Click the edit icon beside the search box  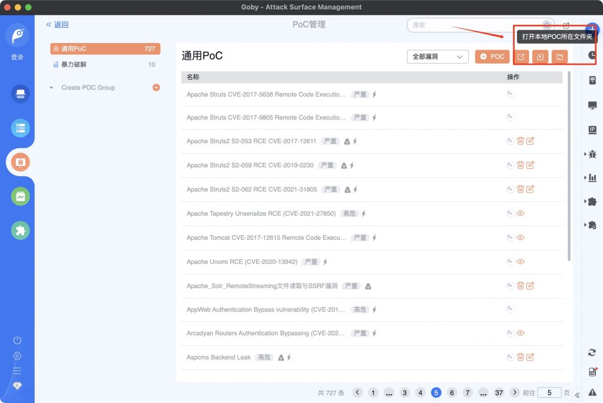(566, 25)
